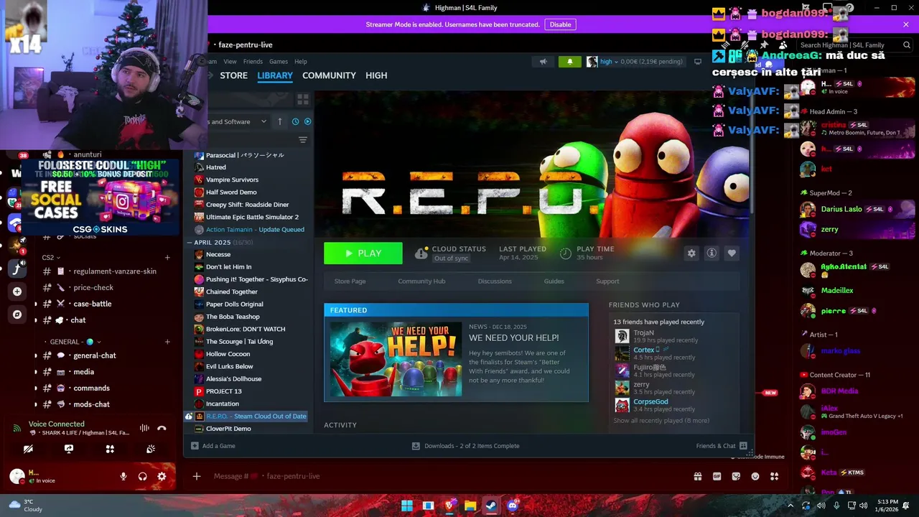The image size is (919, 517).
Task: Open Steam Friends menu
Action: [253, 62]
